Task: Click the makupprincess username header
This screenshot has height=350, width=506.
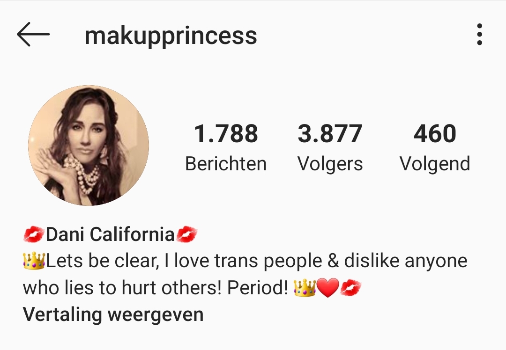Action: coord(171,36)
